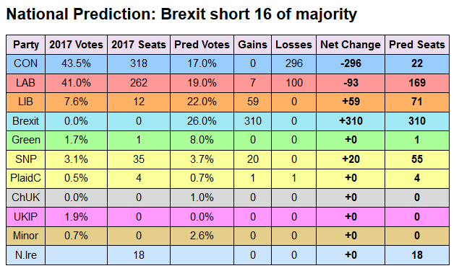
Task: Select the N.Ire row label
Action: click(26, 255)
